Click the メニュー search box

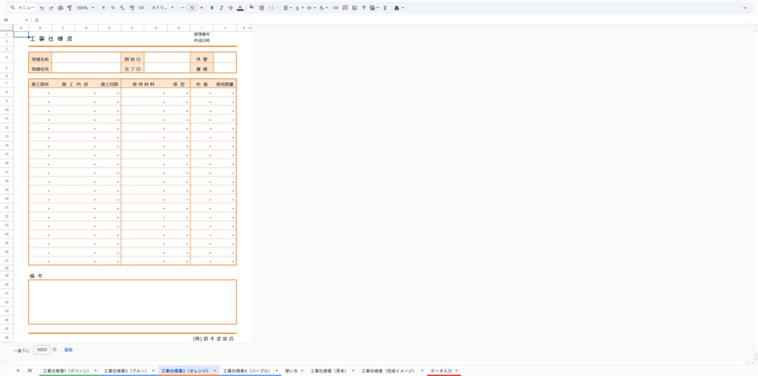23,7
